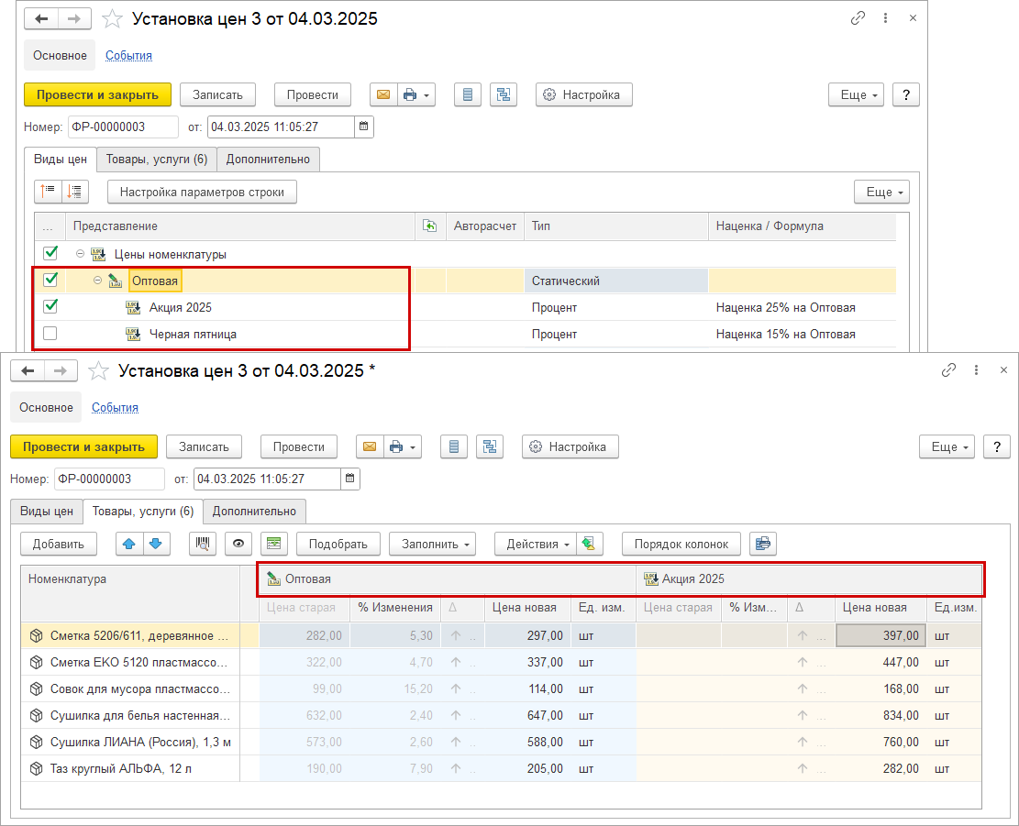Viewport: 1019px width, 826px height.
Task: Switch to the Дополнительно tab in lower window
Action: pyautogui.click(x=254, y=511)
